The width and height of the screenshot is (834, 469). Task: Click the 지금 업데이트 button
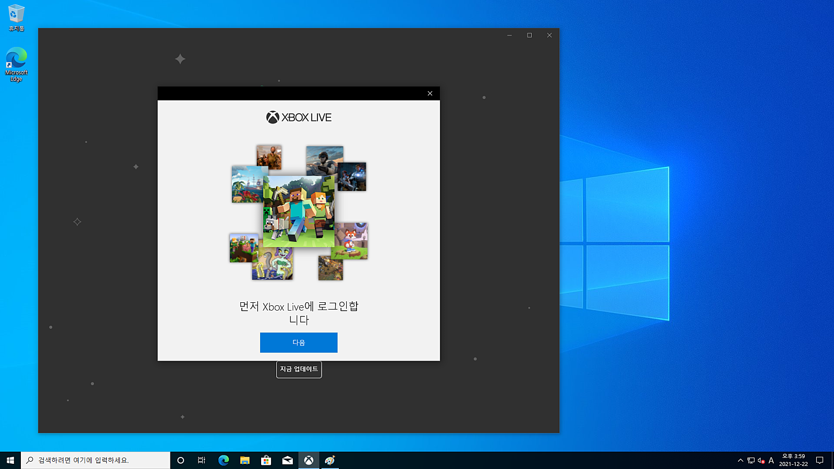[299, 369]
